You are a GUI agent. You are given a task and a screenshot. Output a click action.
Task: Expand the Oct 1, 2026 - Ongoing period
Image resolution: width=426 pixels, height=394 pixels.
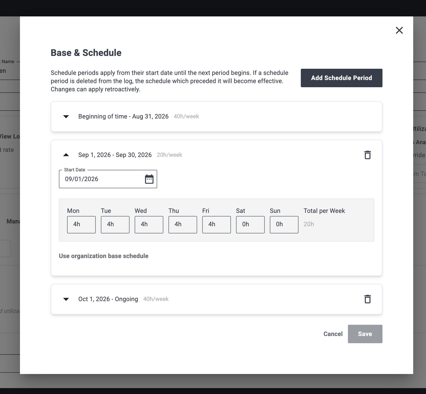66,299
